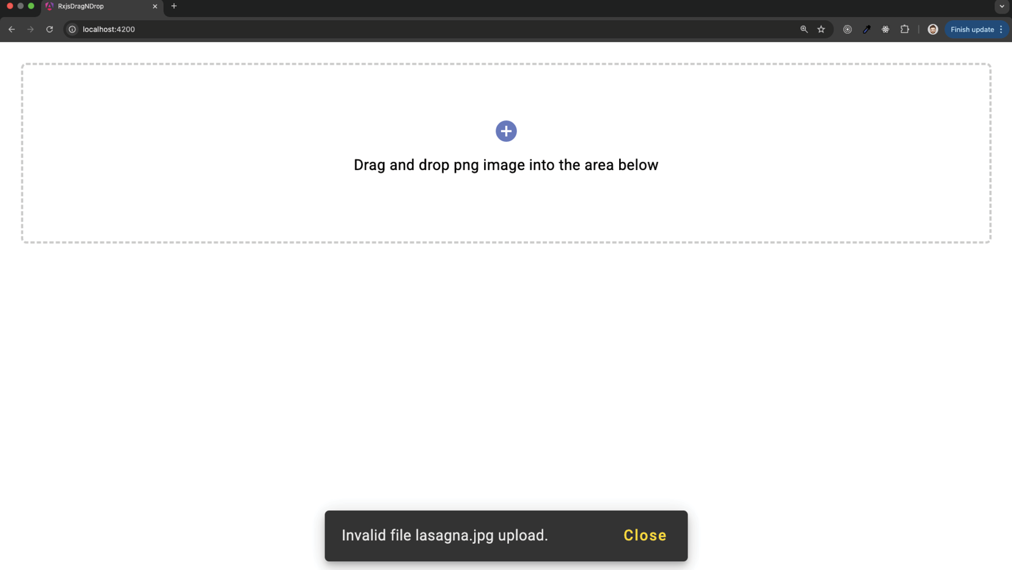Reload the localhost page

click(50, 29)
